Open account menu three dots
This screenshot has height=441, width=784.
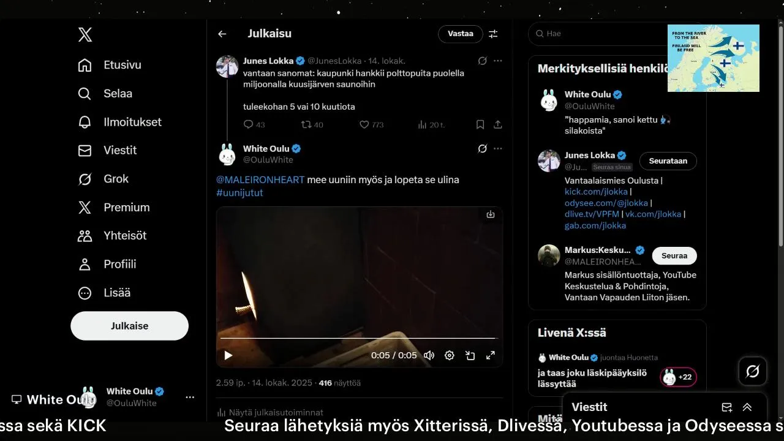(x=190, y=397)
